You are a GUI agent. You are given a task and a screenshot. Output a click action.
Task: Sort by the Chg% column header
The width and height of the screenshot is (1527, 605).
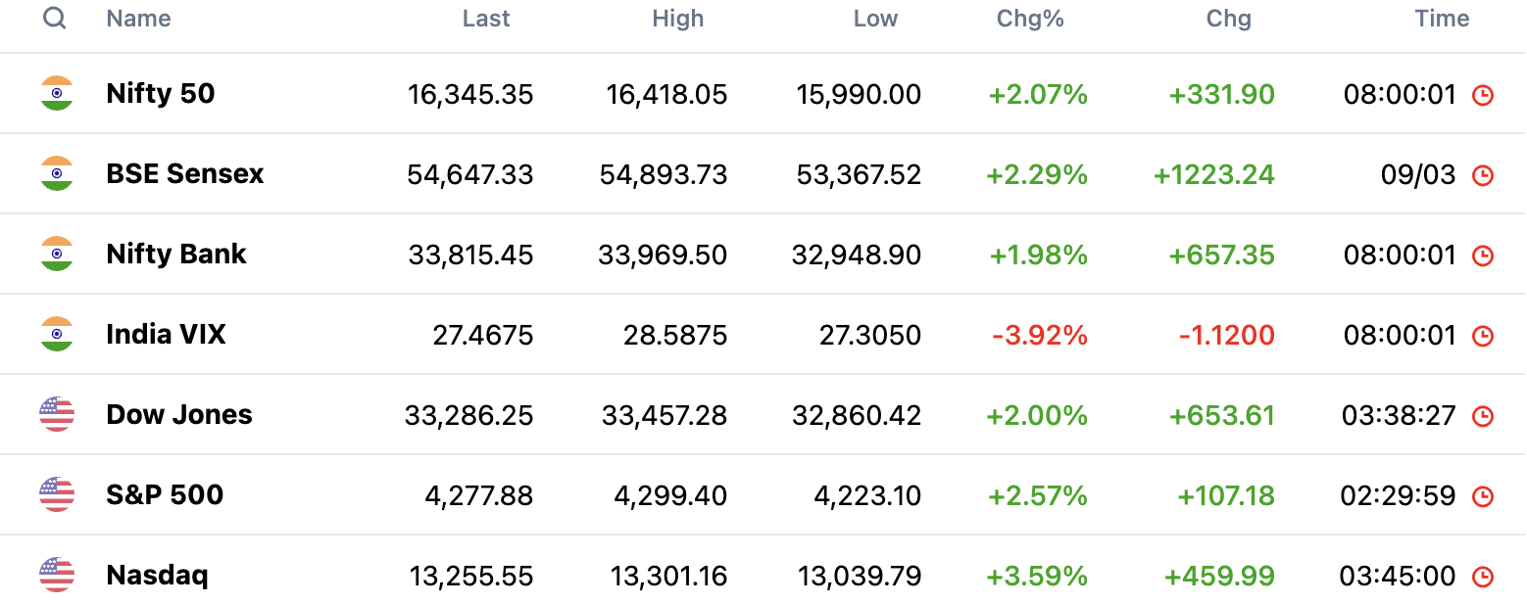(x=1030, y=19)
